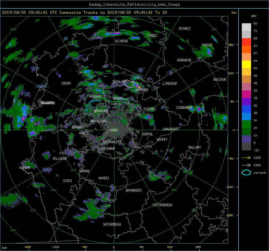Click the 24SR legend text
This screenshot has height=251, width=269.
pos(257,158)
